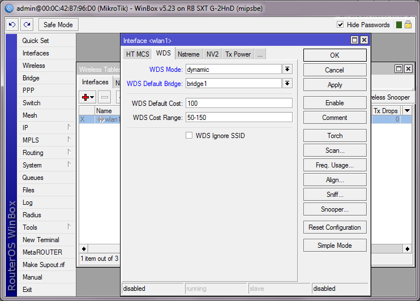Click the wlan1 interface row icon
420x301 pixels.
tap(101, 119)
